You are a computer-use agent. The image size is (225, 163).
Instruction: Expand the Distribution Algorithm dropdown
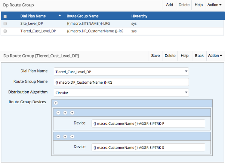(186, 92)
